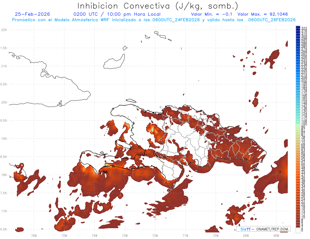
Task: Click the '6.5N' latitude tick label
Action: pos(4,229)
